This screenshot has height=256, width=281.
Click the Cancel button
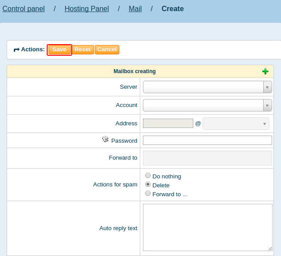[107, 50]
